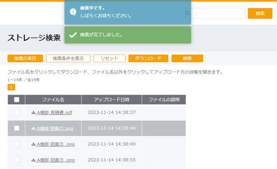Click download icon beside A様邸_図面①.png
This screenshot has width=277, height=169.
point(33,128)
